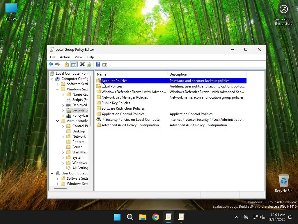The height and width of the screenshot is (224, 298).
Task: Launch Google Chrome from the taskbar
Action: point(156,217)
